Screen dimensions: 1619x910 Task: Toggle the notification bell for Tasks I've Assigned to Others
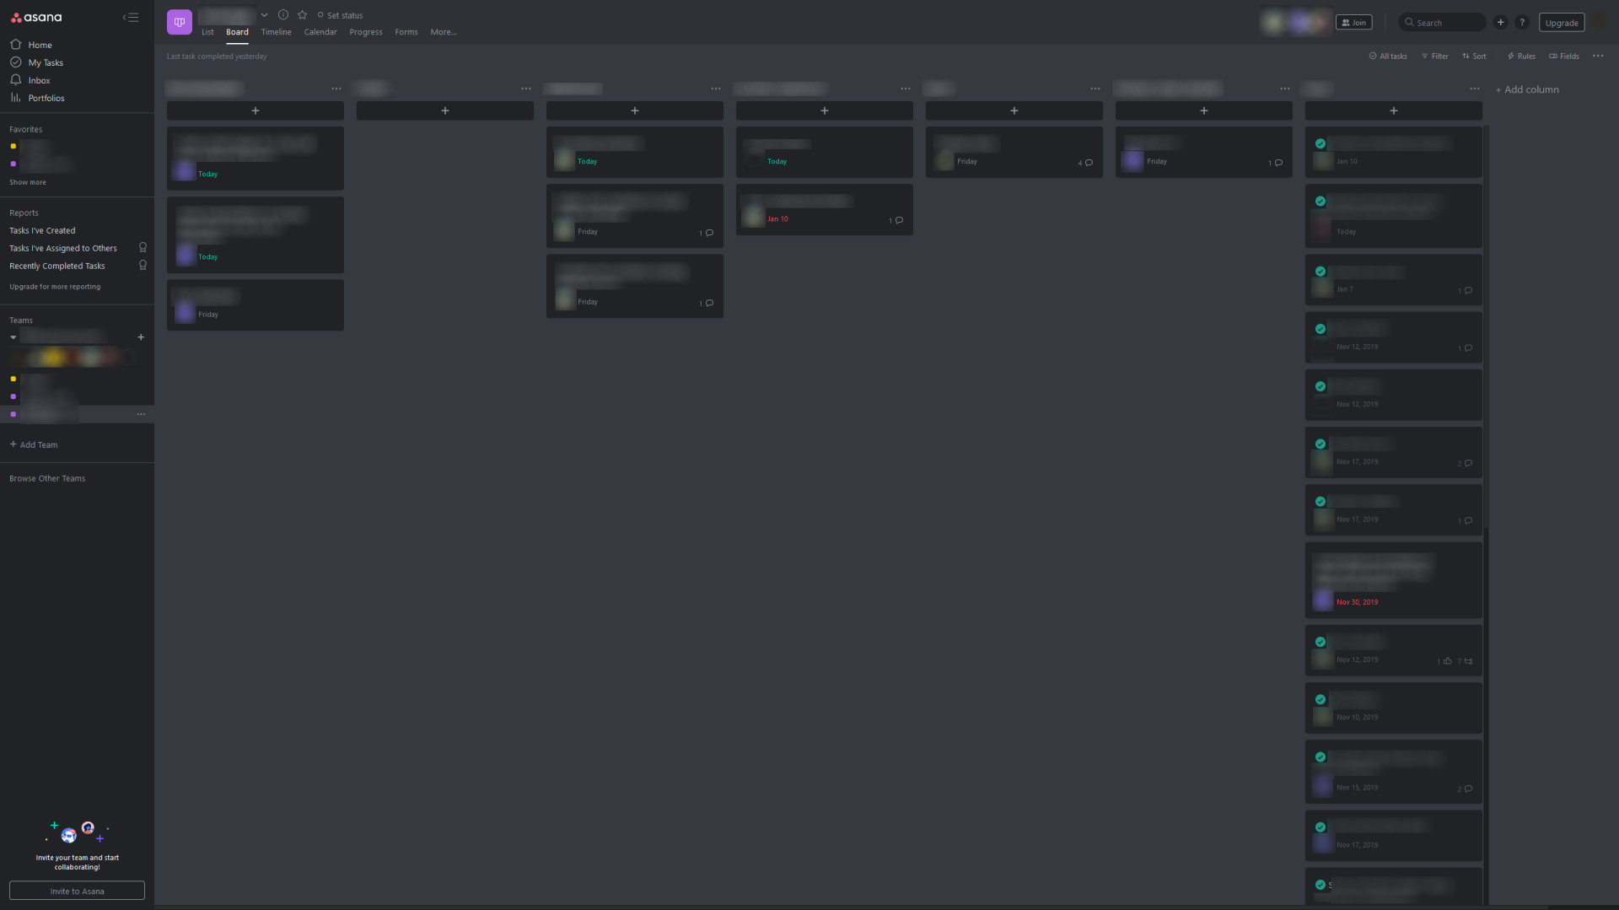coord(143,247)
